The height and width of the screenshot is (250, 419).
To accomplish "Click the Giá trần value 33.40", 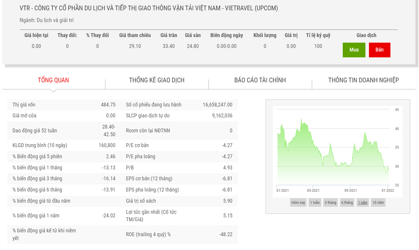I will click(x=169, y=46).
